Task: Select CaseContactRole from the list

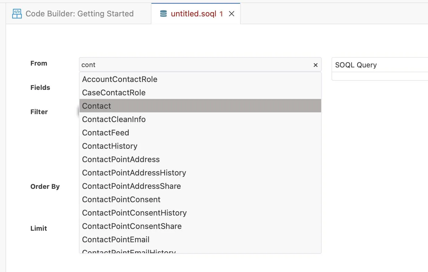Action: [x=200, y=93]
